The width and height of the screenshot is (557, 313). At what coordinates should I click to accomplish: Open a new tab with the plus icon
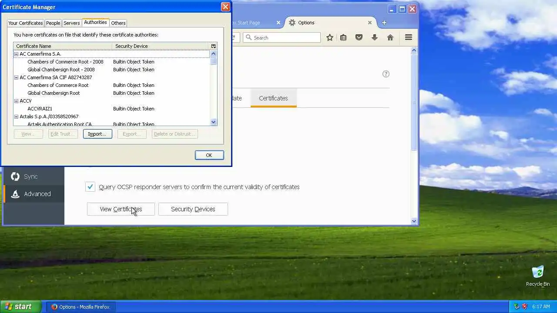point(384,23)
